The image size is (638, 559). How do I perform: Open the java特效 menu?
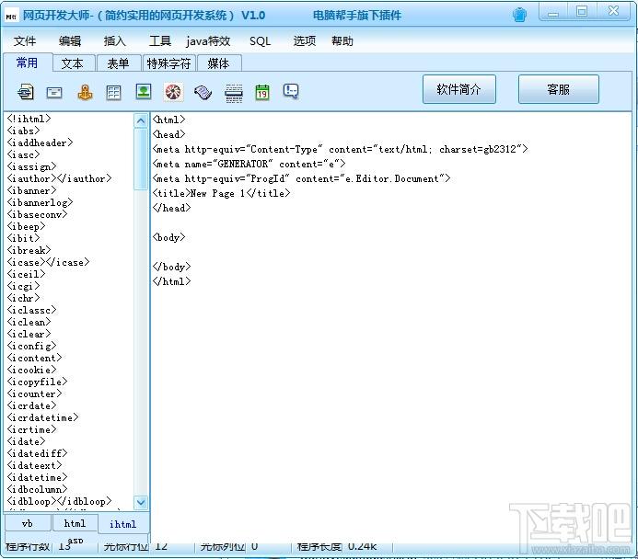(208, 41)
